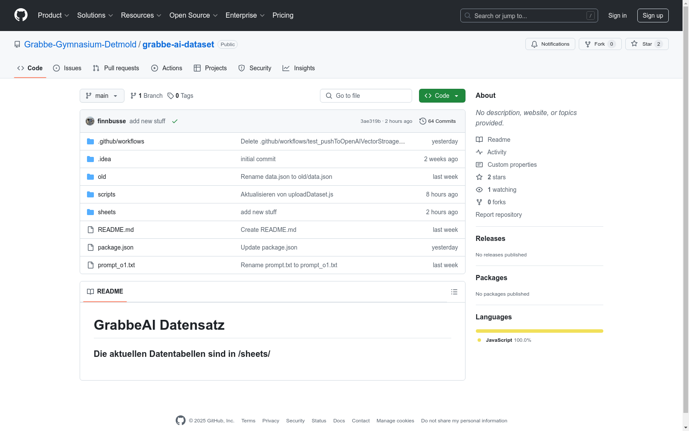The width and height of the screenshot is (689, 431).
Task: Open the green Code dropdown button
Action: click(442, 96)
